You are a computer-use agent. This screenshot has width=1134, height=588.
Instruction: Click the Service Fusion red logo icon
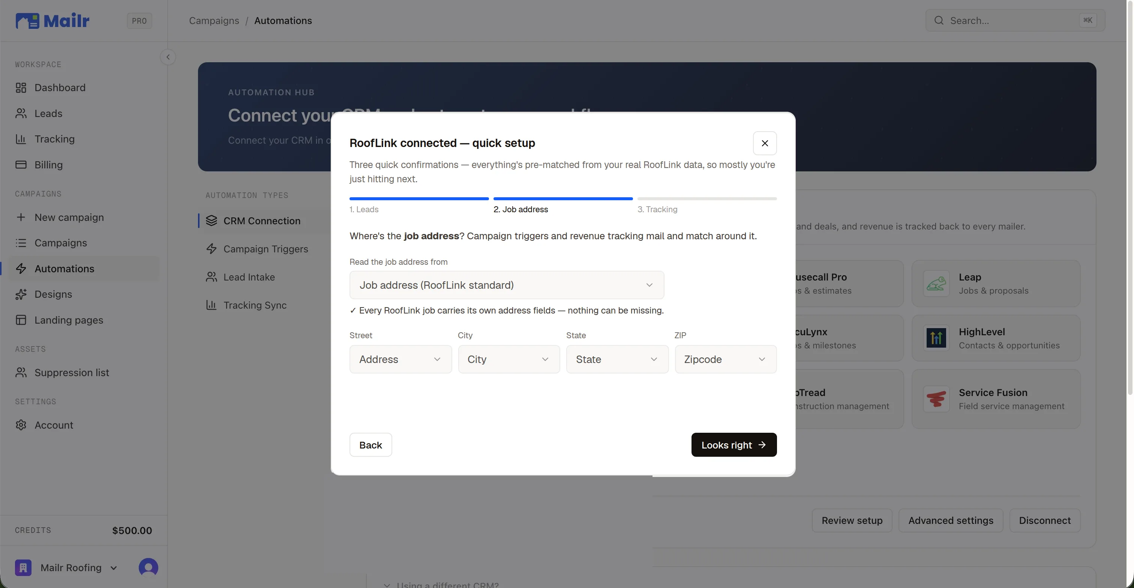coord(936,399)
